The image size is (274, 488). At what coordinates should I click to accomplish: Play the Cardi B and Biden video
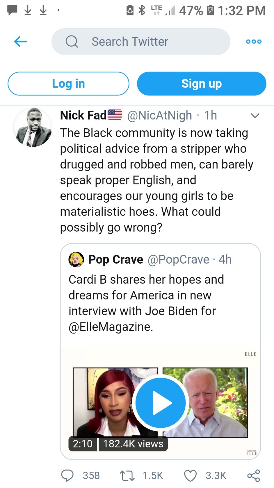(160, 403)
